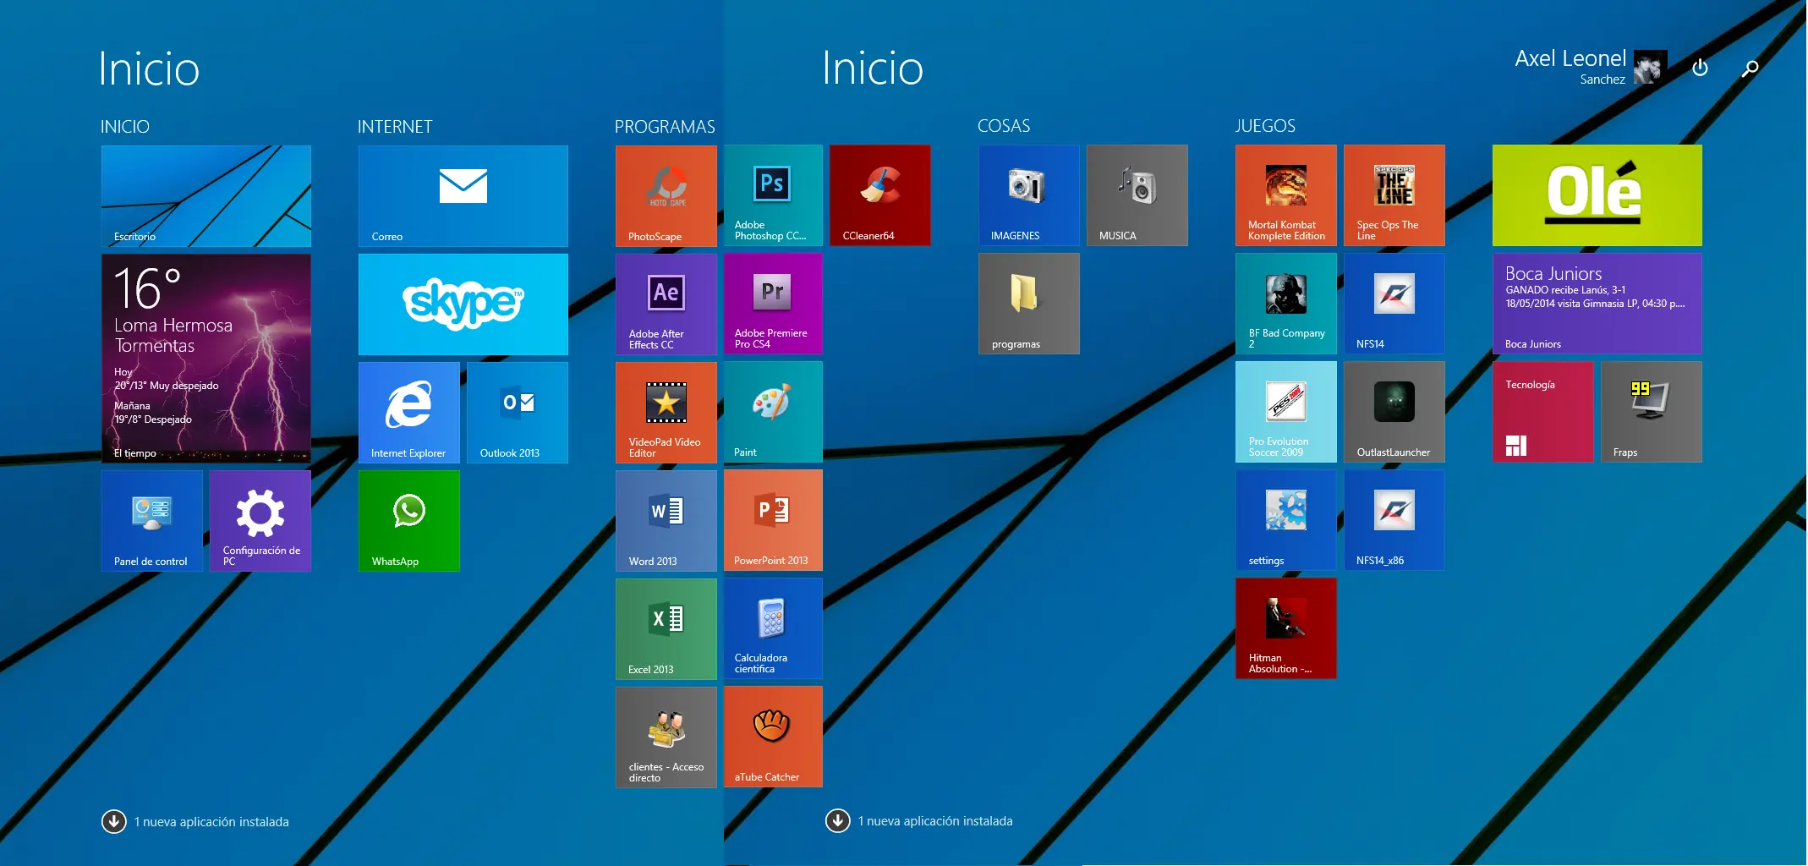Click the INTERNET group title
The width and height of the screenshot is (1808, 866).
[395, 127]
